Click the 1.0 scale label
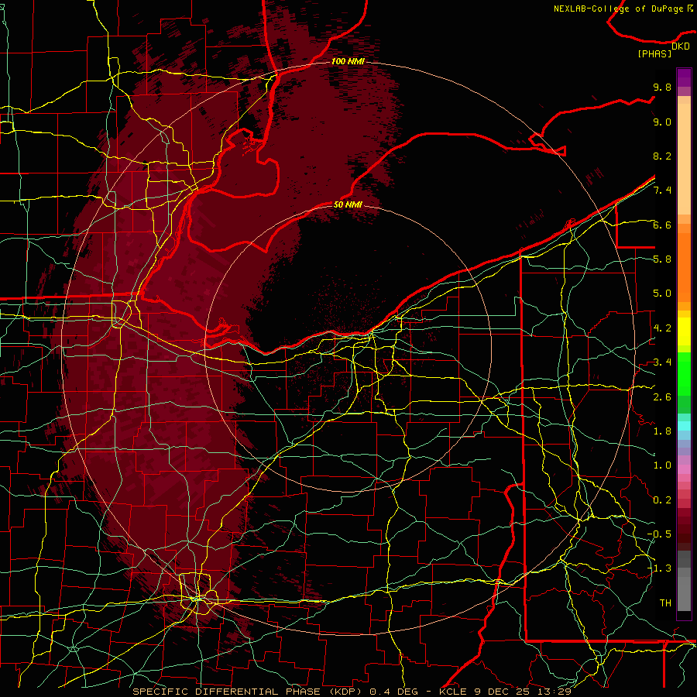Viewport: 697px width, 697px height. click(x=662, y=465)
